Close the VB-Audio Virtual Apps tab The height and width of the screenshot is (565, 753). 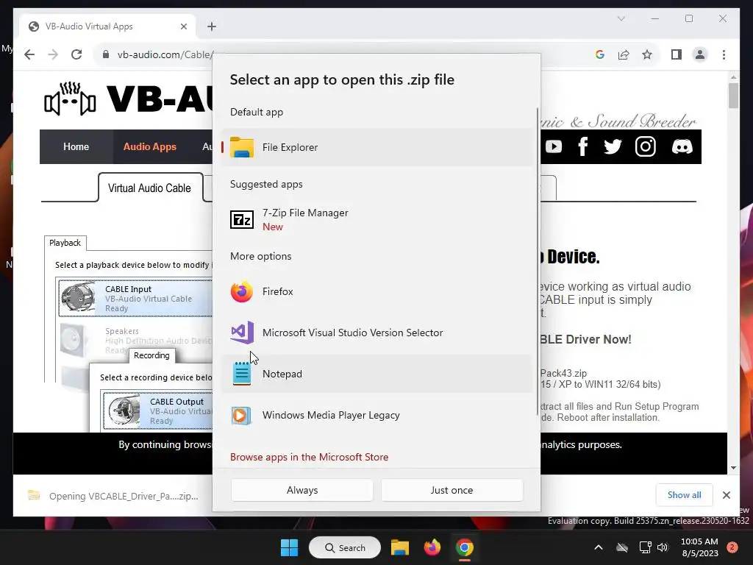[183, 26]
